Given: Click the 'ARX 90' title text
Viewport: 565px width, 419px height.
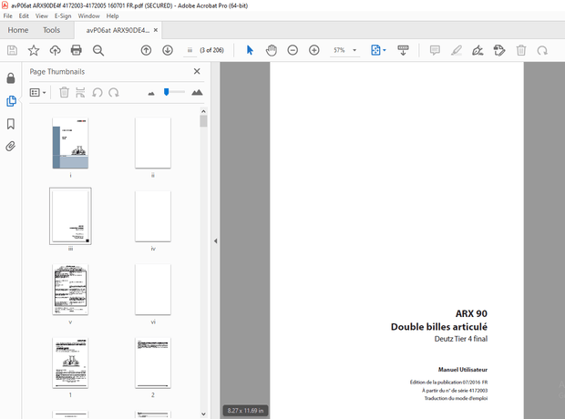Looking at the screenshot, I should point(471,313).
